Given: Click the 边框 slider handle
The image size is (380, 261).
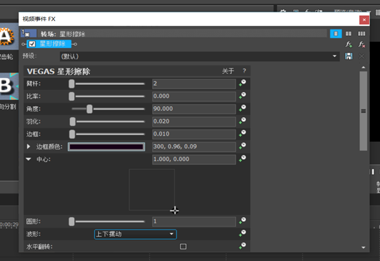Looking at the screenshot, I should click(72, 134).
